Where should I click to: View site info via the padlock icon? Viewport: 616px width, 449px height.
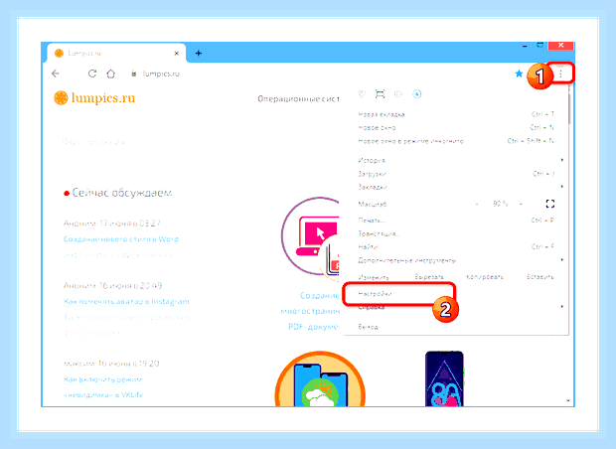[x=134, y=74]
